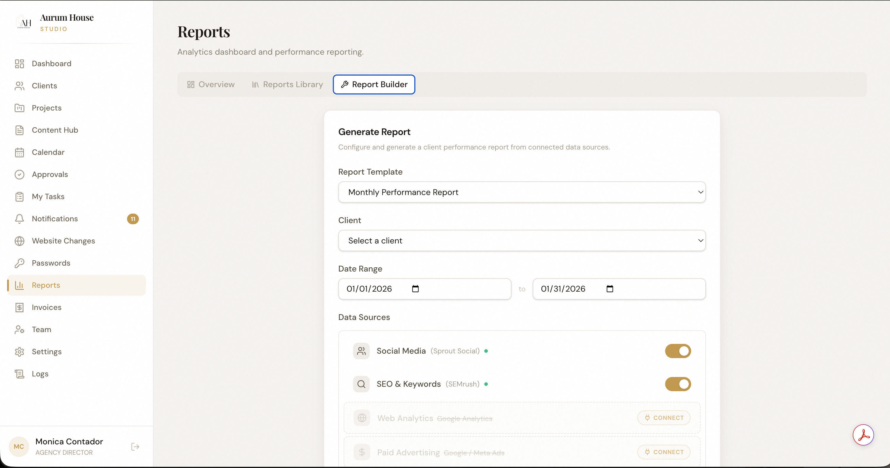Toggle off the Social Media data source
890x468 pixels.
[x=678, y=351]
